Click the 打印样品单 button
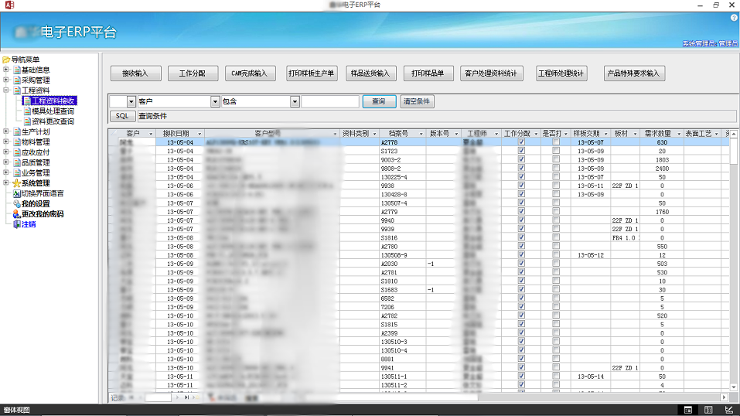This screenshot has width=740, height=416. [428, 73]
